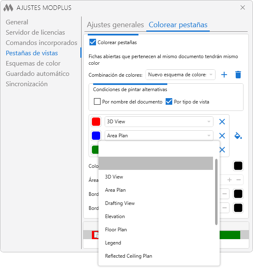The image size is (253, 268).
Task: Add a new color scheme with plus icon
Action: pyautogui.click(x=224, y=75)
